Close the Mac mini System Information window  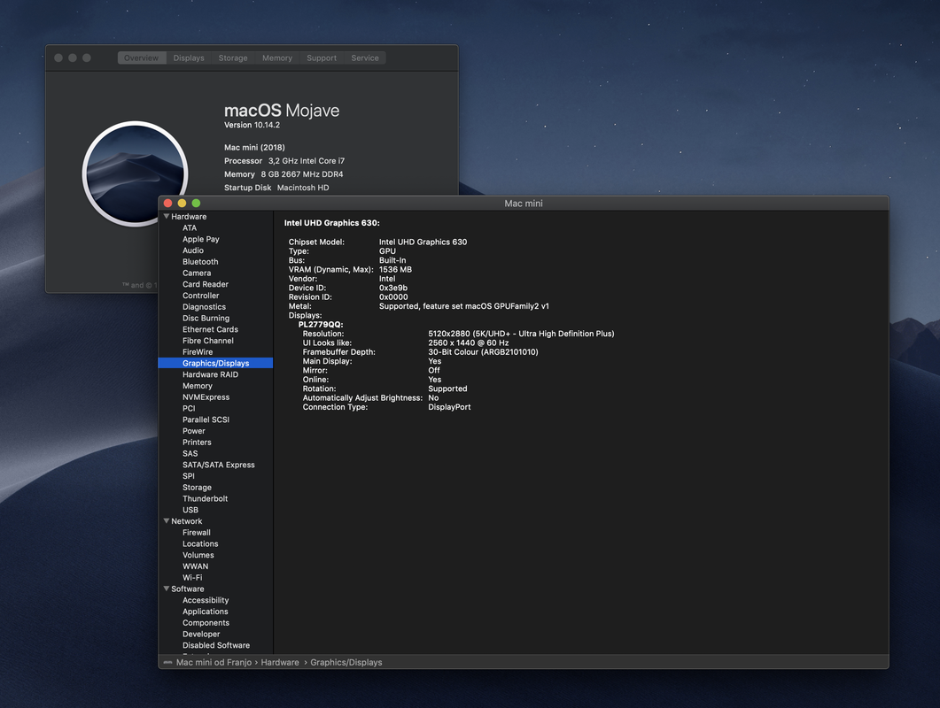tap(168, 204)
